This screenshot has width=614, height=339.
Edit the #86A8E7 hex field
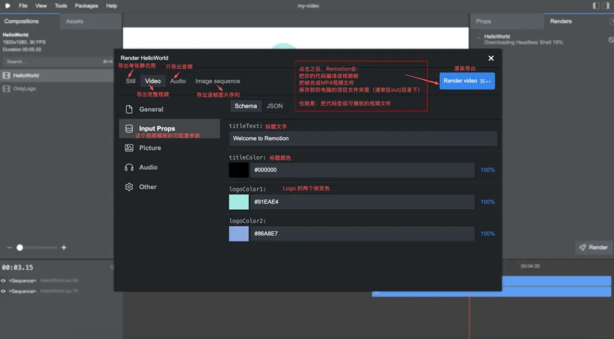[x=362, y=234]
